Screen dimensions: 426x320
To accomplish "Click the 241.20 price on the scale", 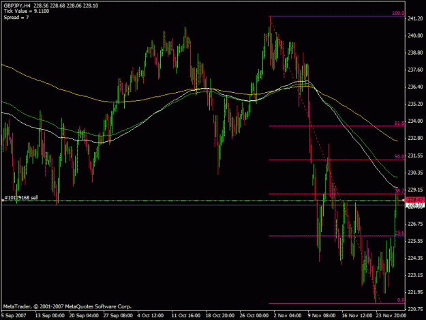I will [x=415, y=18].
